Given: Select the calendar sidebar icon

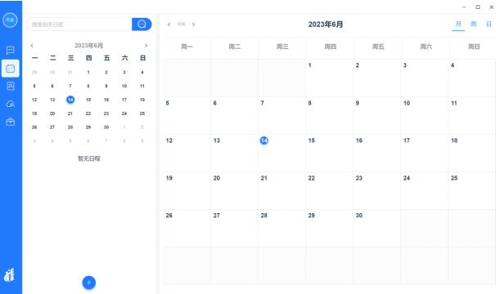Looking at the screenshot, I should pyautogui.click(x=10, y=69).
